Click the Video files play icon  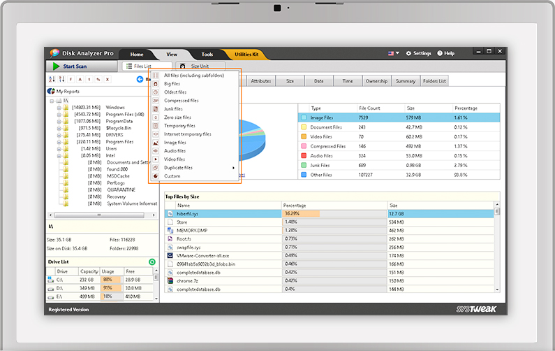click(156, 159)
